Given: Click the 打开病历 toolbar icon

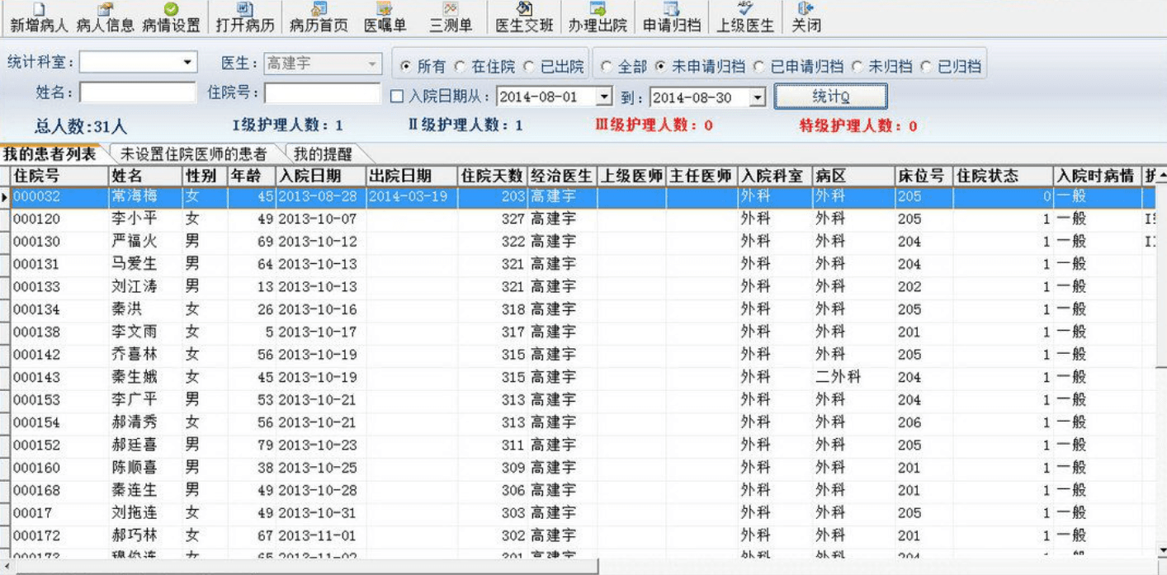Looking at the screenshot, I should 245,17.
